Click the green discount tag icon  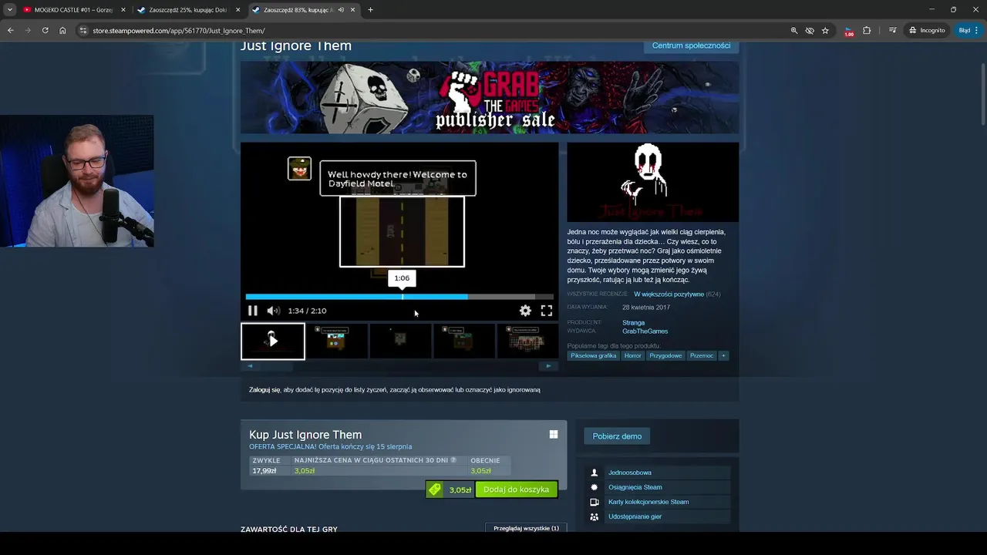point(435,489)
